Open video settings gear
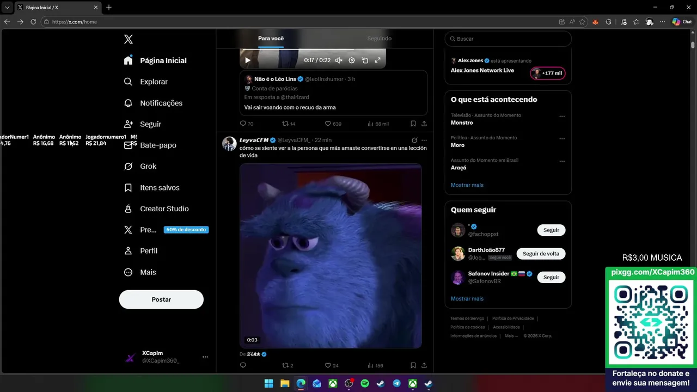 pos(352,60)
